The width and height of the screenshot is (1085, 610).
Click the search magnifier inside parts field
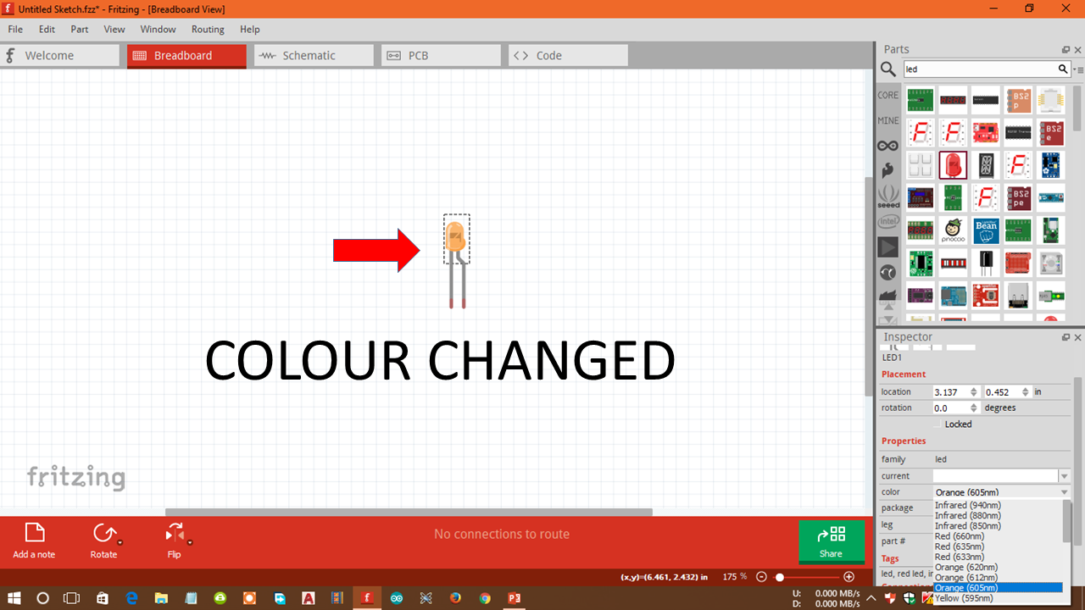coord(1063,69)
